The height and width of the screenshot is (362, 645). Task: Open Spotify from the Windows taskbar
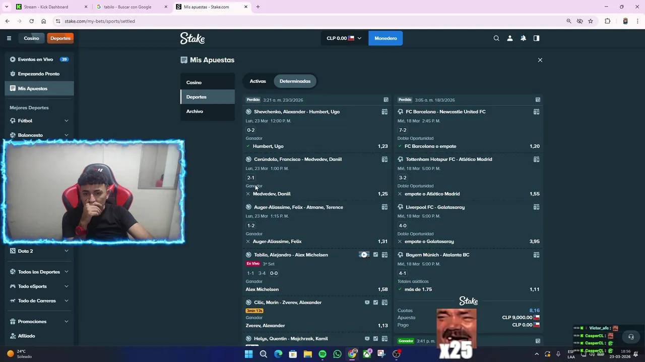click(x=322, y=354)
